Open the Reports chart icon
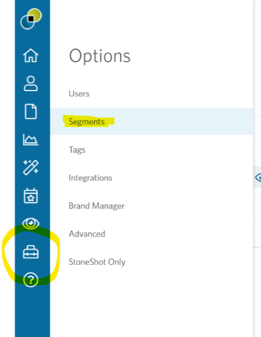The width and height of the screenshot is (261, 337). [x=31, y=139]
